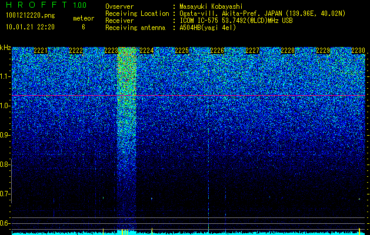The height and width of the screenshot is (235, 370).
Task: Click the 0.8 frequency axis label
Action: pyautogui.click(x=5, y=164)
